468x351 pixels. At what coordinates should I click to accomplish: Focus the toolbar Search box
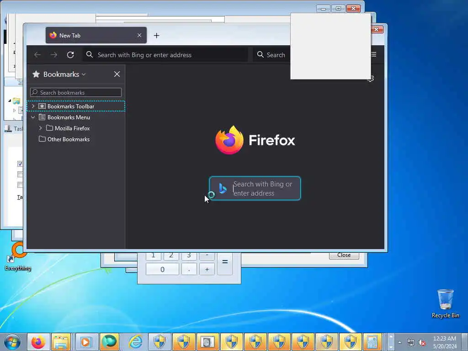(271, 55)
